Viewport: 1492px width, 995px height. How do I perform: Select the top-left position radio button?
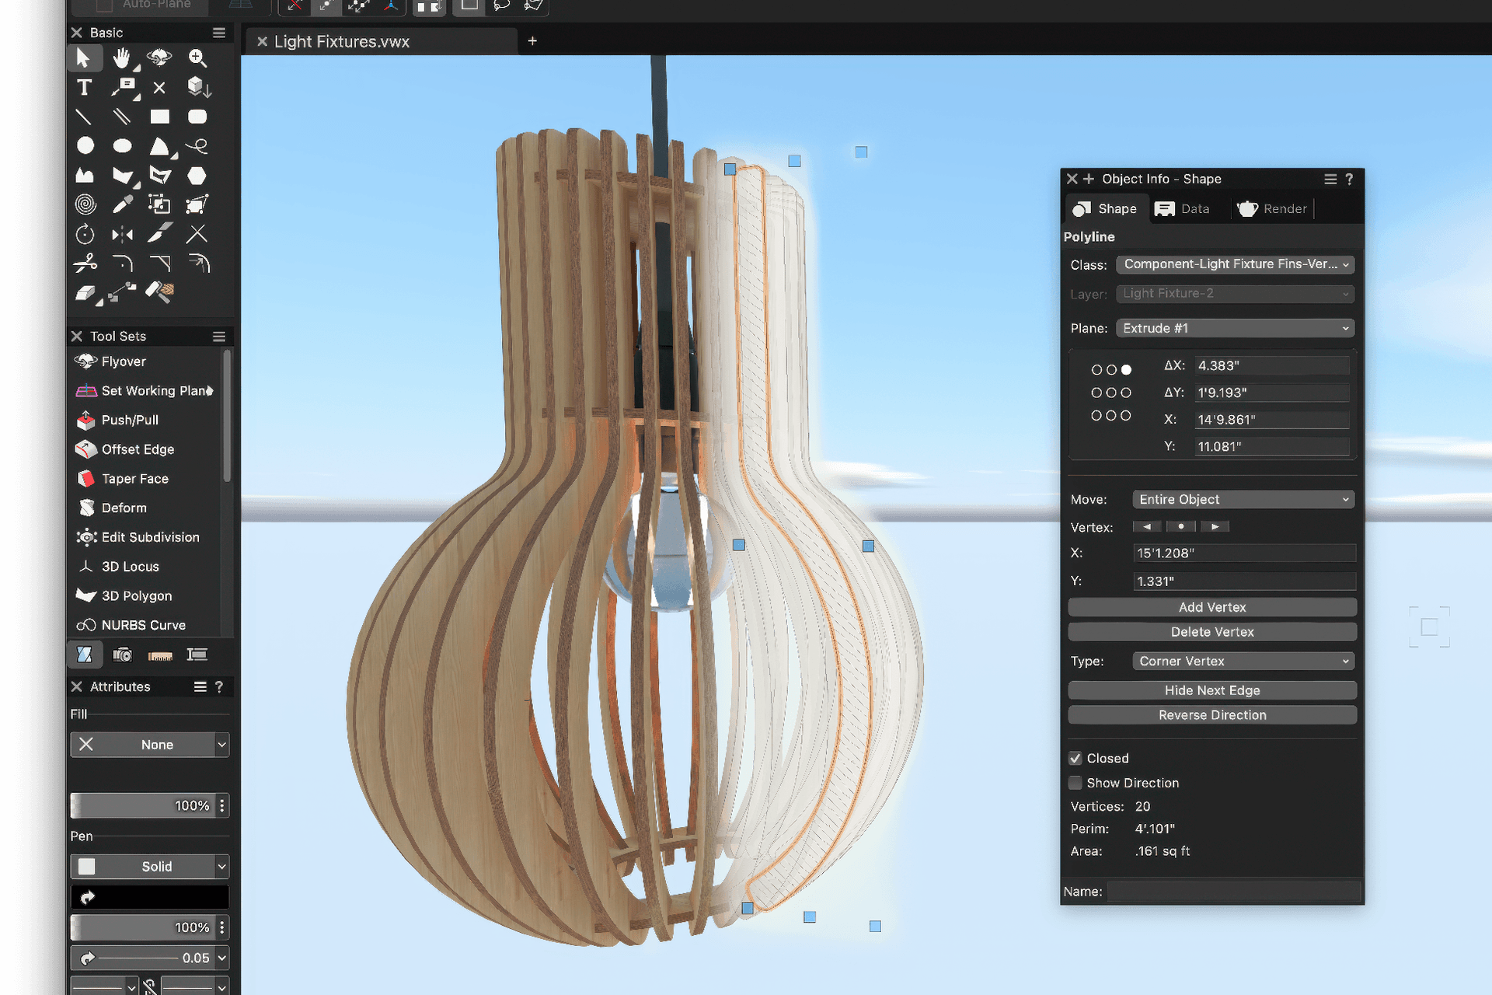(x=1096, y=369)
